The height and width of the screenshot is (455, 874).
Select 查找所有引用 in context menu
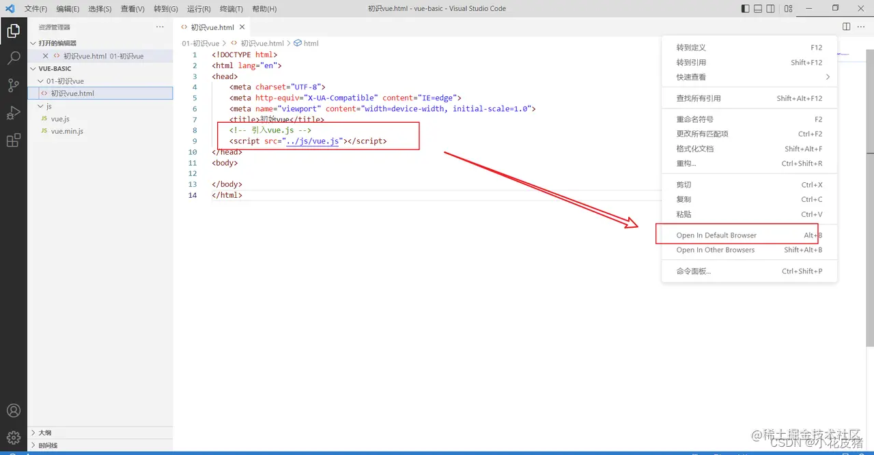749,98
